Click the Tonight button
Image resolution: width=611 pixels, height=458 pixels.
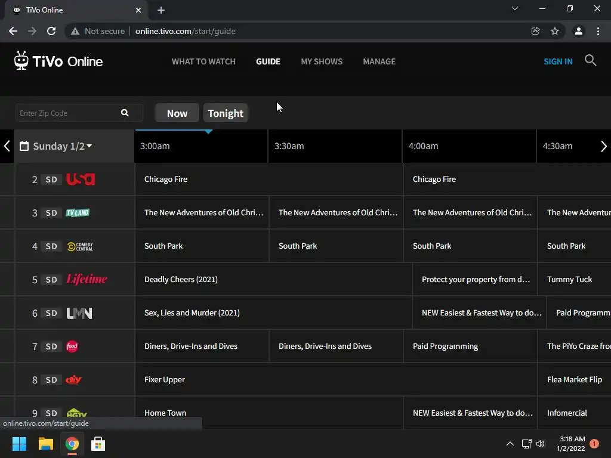(226, 113)
